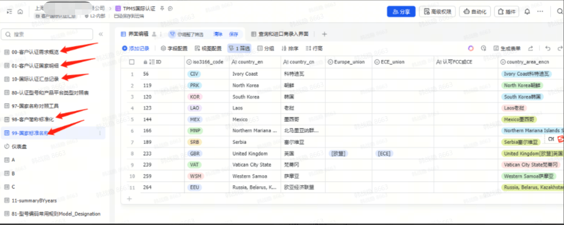Select the 欧亚经济联盟 cell

[303, 187]
